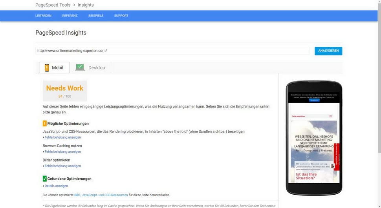
Task: Click the URL input field
Action: (x=172, y=51)
